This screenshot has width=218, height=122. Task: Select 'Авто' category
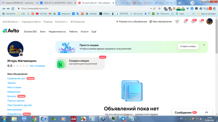(x=43, y=32)
